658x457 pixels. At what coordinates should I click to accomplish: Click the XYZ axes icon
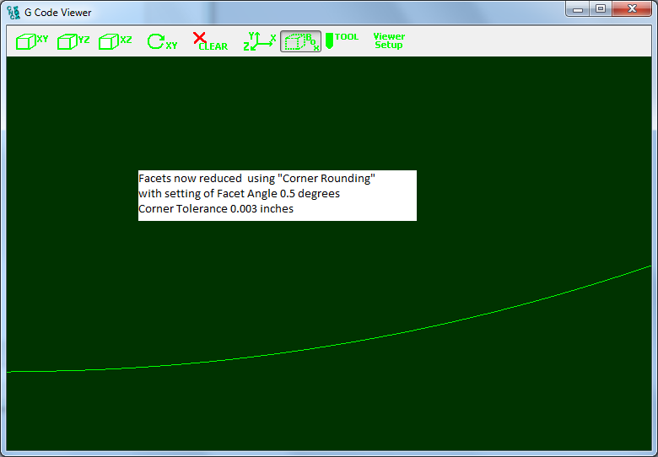pos(259,41)
